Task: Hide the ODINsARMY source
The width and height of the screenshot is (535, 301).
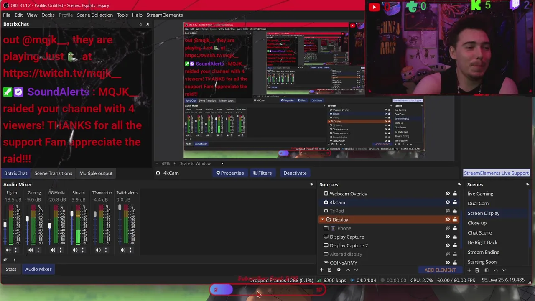Action: (448, 263)
